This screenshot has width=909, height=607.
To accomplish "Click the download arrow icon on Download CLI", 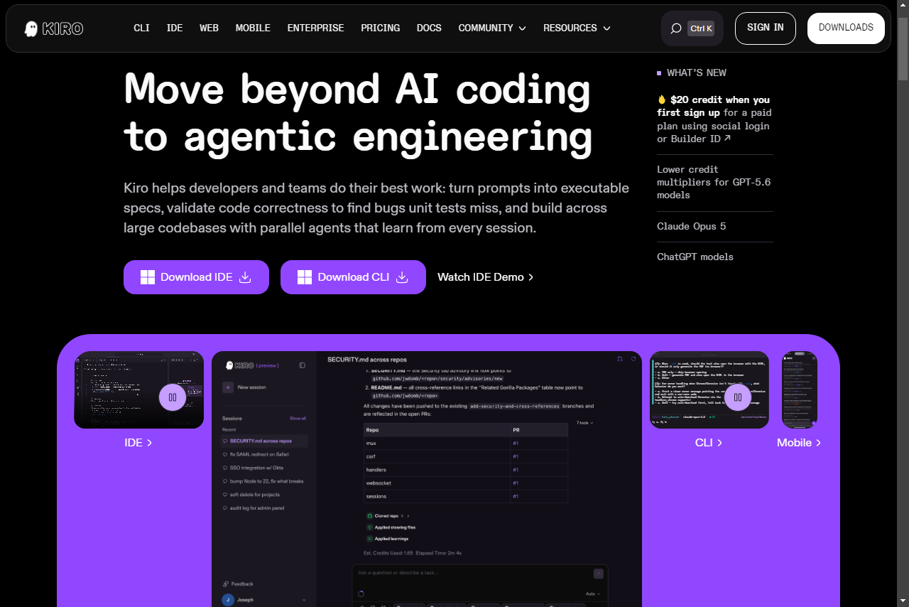I will tap(402, 277).
